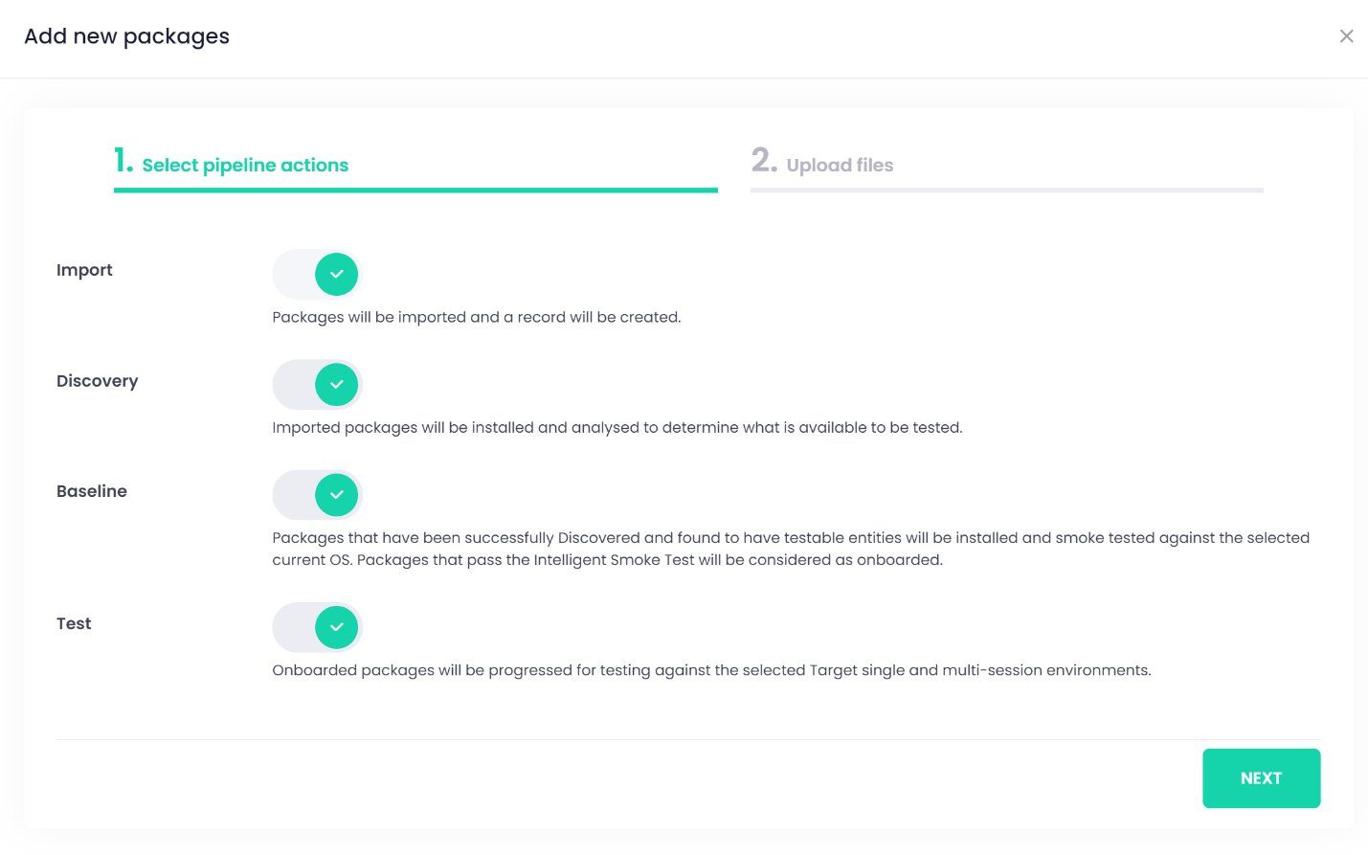The height and width of the screenshot is (855, 1368).
Task: Close the Add new packages dialog
Action: [1346, 36]
